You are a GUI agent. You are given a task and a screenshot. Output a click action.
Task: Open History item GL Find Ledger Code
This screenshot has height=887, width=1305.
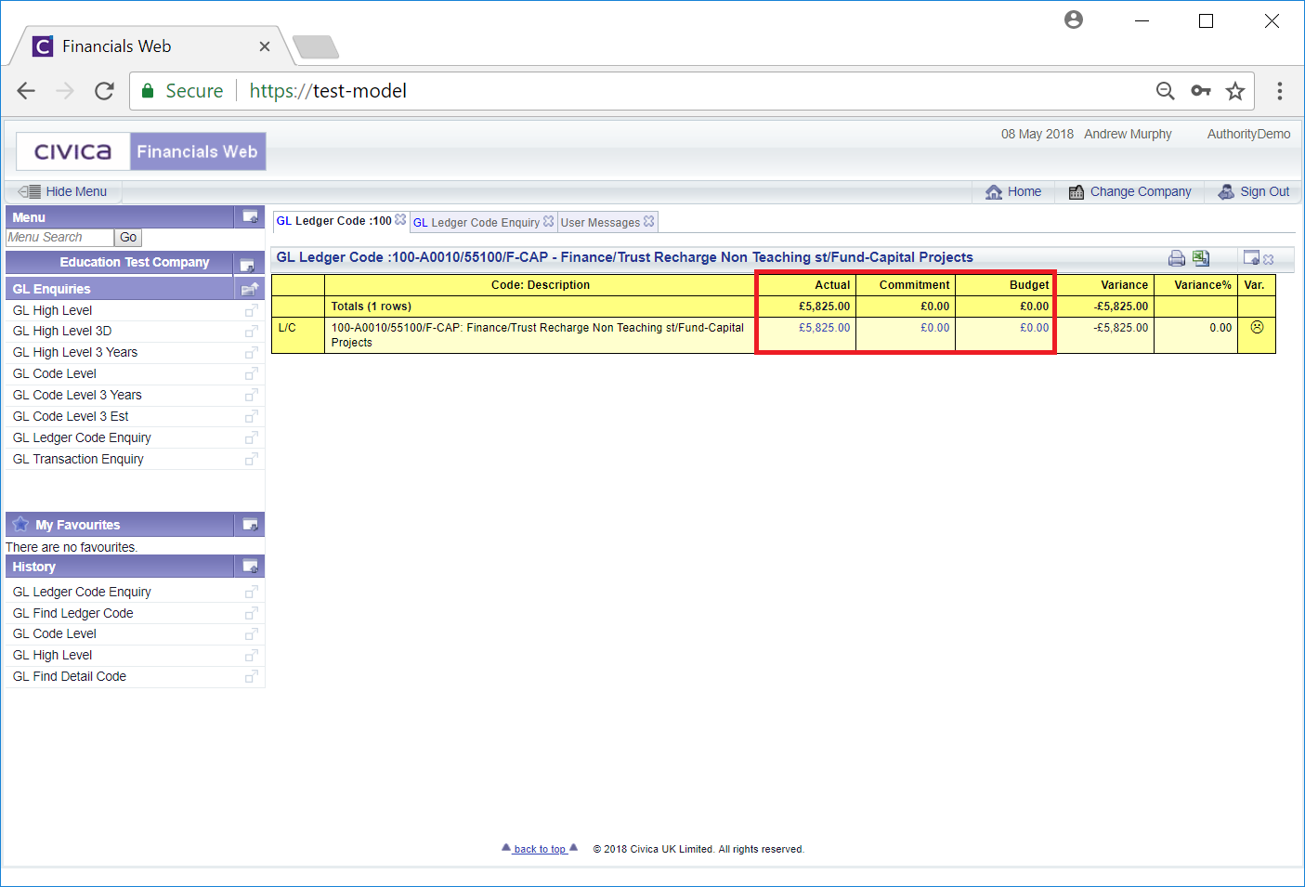coord(72,614)
